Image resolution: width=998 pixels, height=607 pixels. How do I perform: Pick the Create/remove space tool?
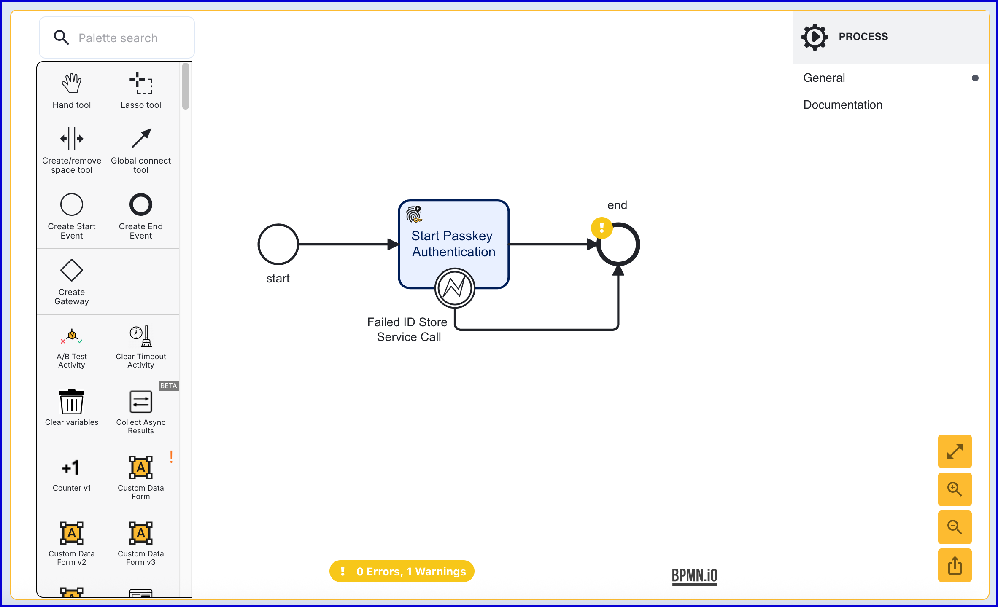pyautogui.click(x=71, y=150)
